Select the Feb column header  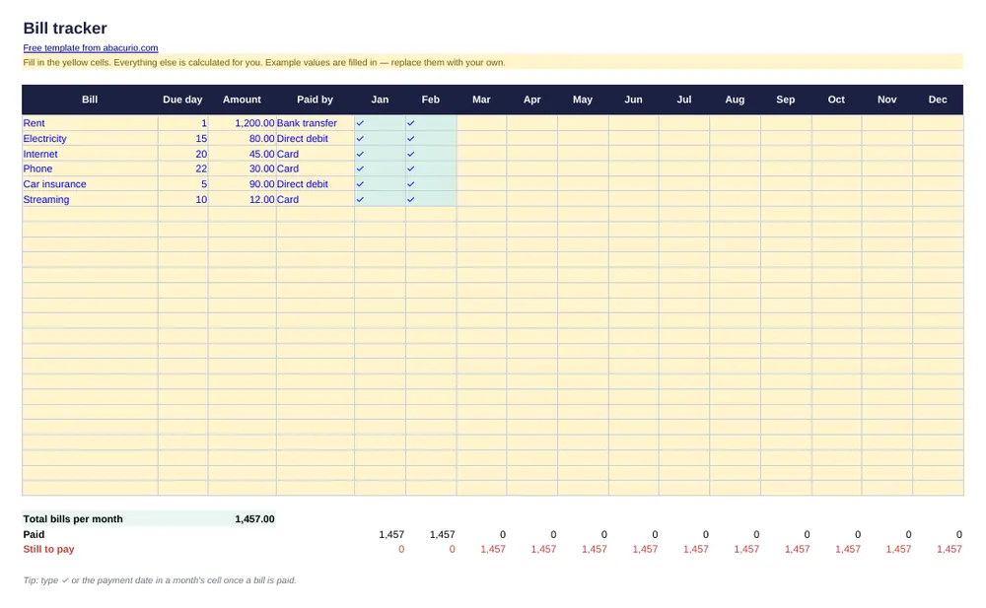pyautogui.click(x=431, y=100)
